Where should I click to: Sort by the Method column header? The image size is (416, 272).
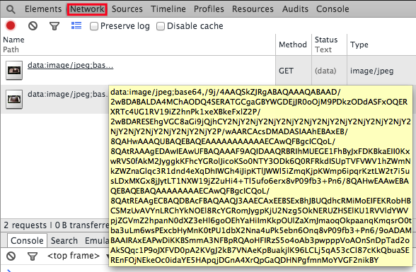tap(293, 45)
